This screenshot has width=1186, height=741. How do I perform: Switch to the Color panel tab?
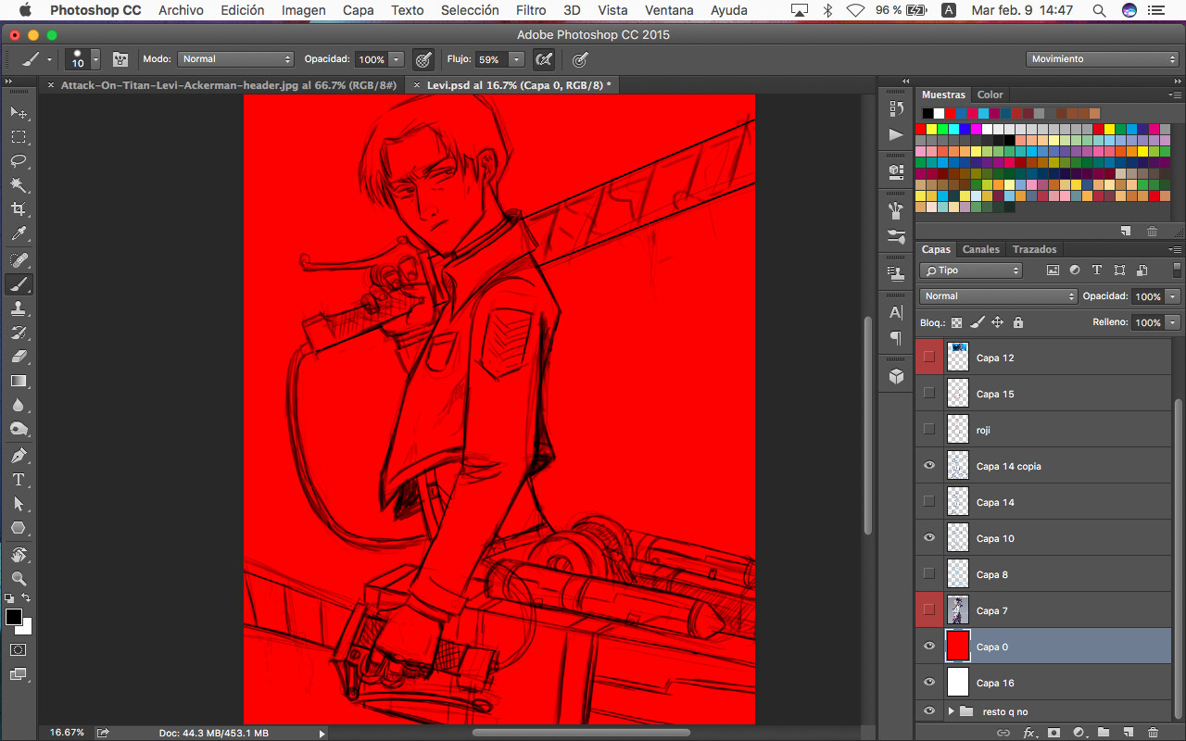click(x=990, y=94)
